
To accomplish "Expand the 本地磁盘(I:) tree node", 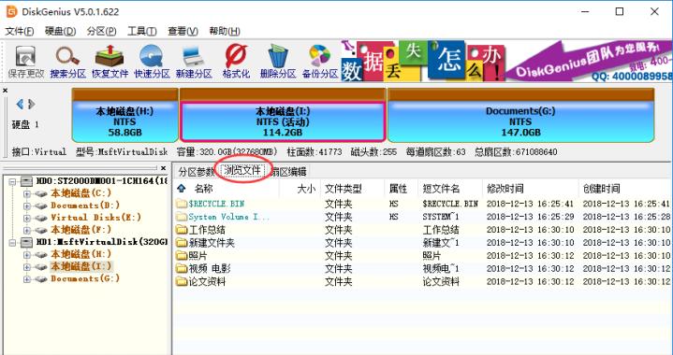I will coord(27,267).
